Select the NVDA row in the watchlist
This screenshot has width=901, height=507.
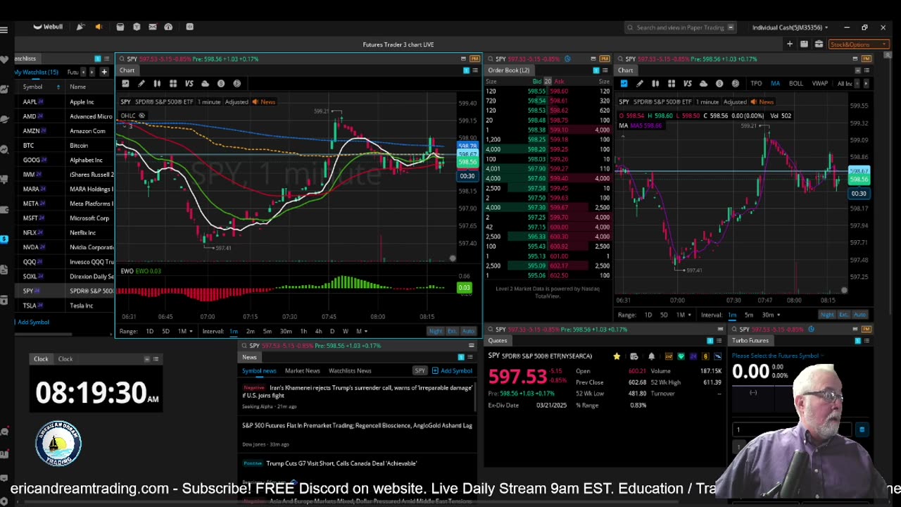click(x=64, y=247)
